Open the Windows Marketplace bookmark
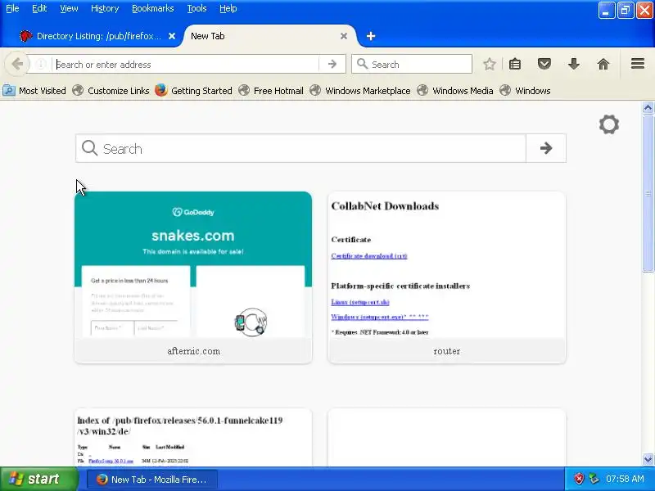The image size is (655, 491). 359,91
